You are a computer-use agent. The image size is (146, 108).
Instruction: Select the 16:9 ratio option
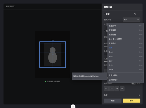126,69
